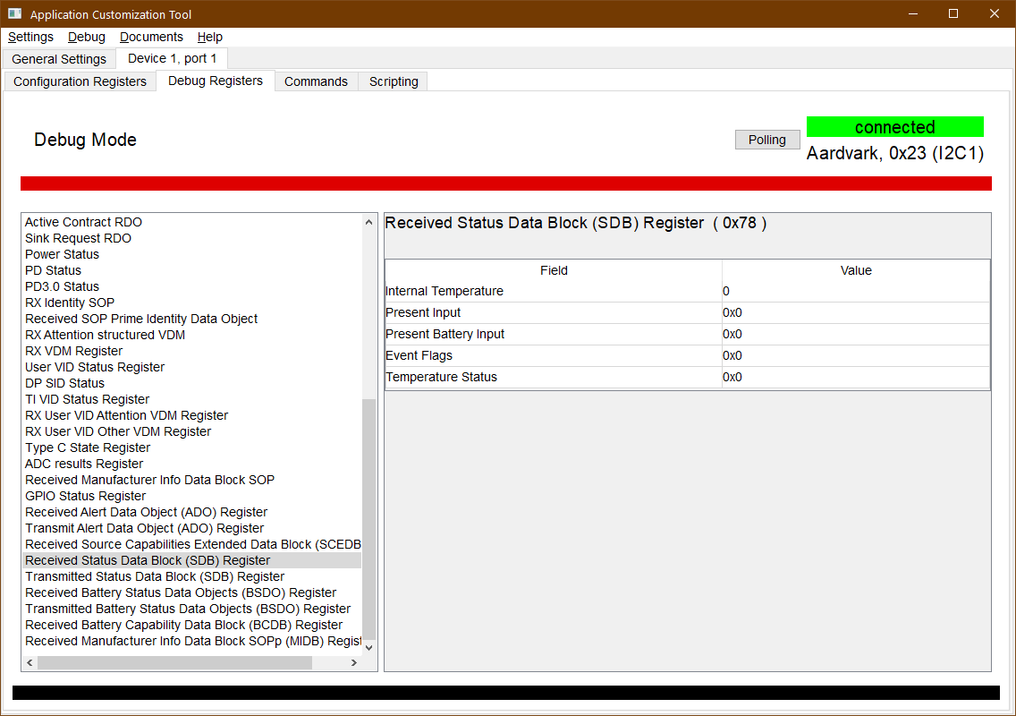
Task: Open the Scripting tab
Action: [x=394, y=81]
